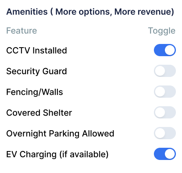Click the word Amenities in the heading

[x=27, y=12]
